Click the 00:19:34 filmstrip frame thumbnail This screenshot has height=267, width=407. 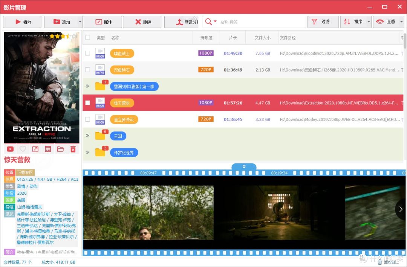click(279, 213)
